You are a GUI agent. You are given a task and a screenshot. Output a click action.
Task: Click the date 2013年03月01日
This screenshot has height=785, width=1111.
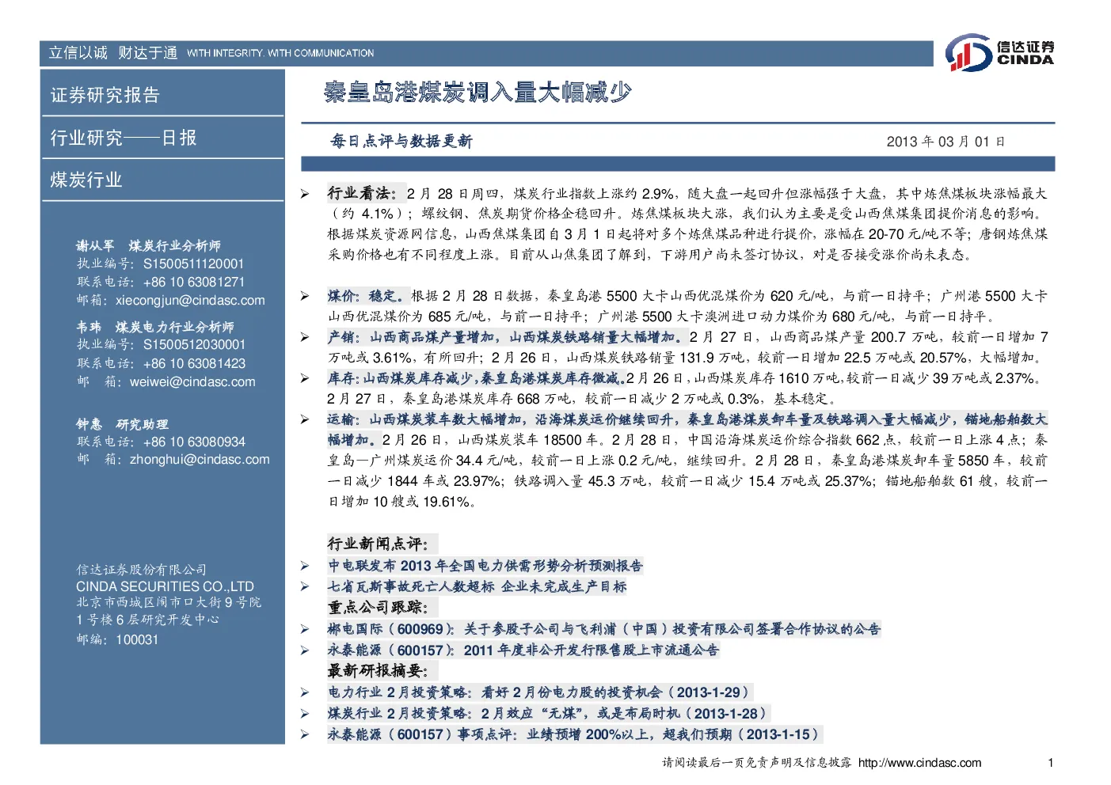click(x=945, y=142)
